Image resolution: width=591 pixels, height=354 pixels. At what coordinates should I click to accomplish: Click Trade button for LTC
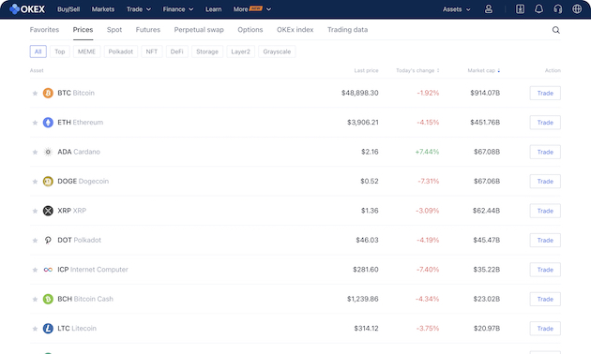[x=545, y=329]
